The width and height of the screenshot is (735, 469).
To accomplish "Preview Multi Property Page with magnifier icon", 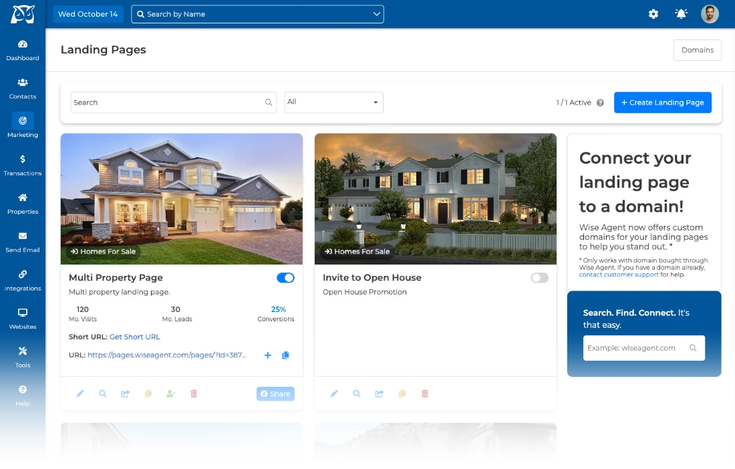I will coord(103,394).
